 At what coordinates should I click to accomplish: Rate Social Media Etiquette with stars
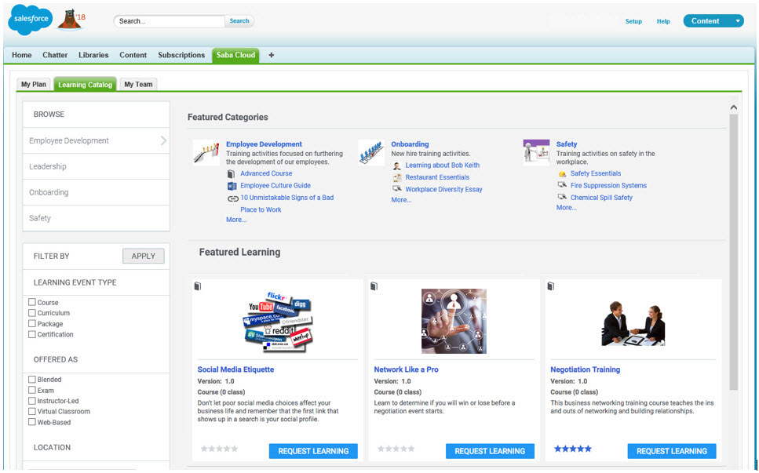pyautogui.click(x=219, y=449)
